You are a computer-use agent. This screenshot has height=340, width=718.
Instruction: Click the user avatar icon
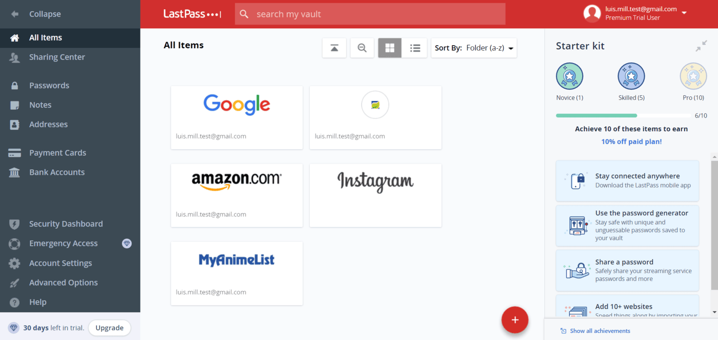pyautogui.click(x=592, y=13)
